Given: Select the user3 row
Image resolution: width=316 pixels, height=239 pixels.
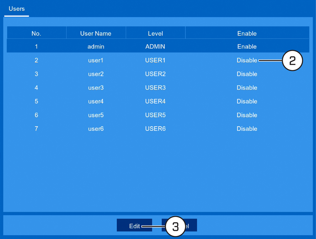Looking at the screenshot, I should click(x=158, y=88).
